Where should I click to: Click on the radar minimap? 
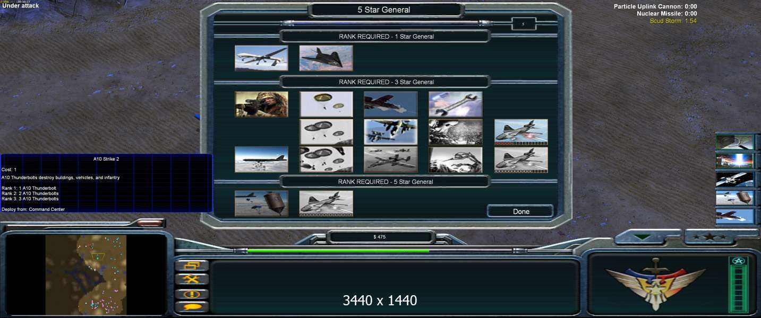tap(86, 274)
